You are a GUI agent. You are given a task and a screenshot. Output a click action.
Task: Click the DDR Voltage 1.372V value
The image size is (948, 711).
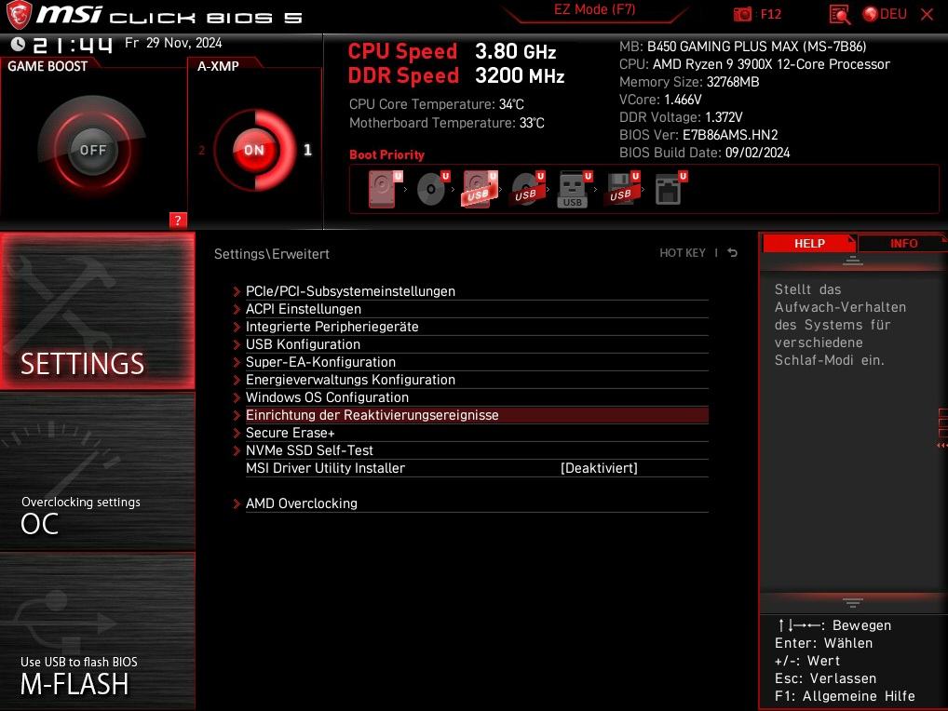[724, 117]
